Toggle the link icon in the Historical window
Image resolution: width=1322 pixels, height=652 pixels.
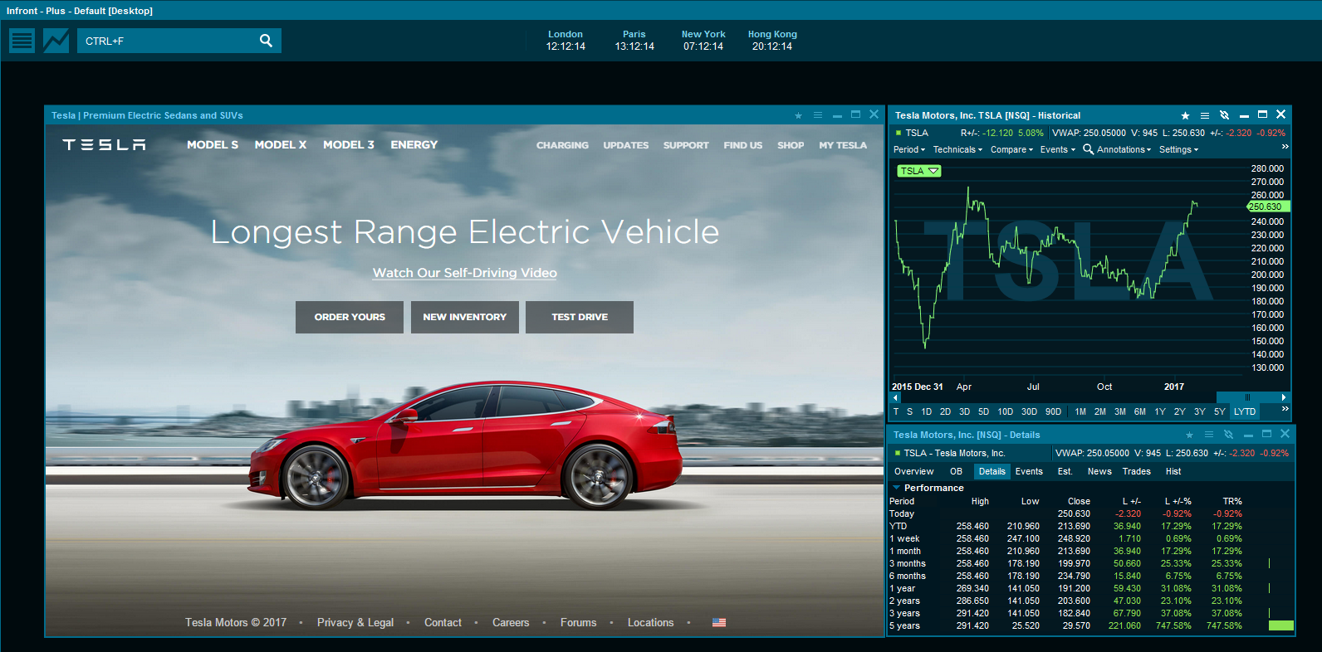(1224, 115)
